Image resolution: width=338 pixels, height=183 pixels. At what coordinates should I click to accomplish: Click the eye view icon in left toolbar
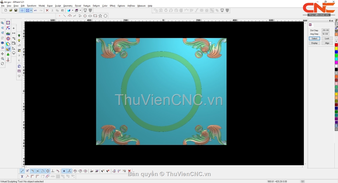click(x=3, y=43)
